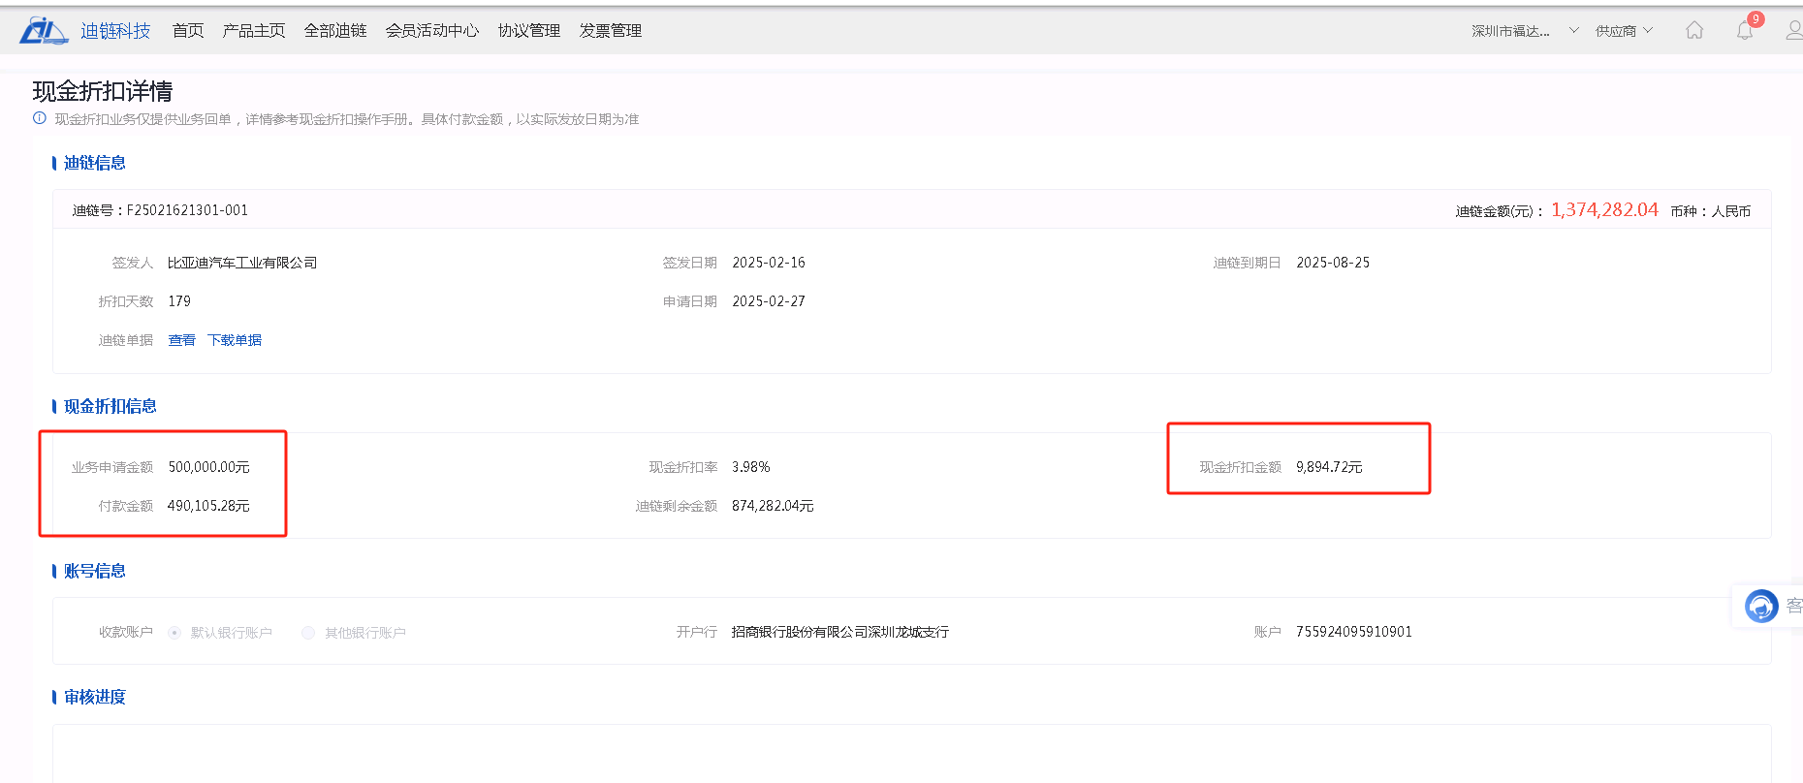Open the 会员活动中心 menu item
The width and height of the screenshot is (1803, 783).
[432, 31]
